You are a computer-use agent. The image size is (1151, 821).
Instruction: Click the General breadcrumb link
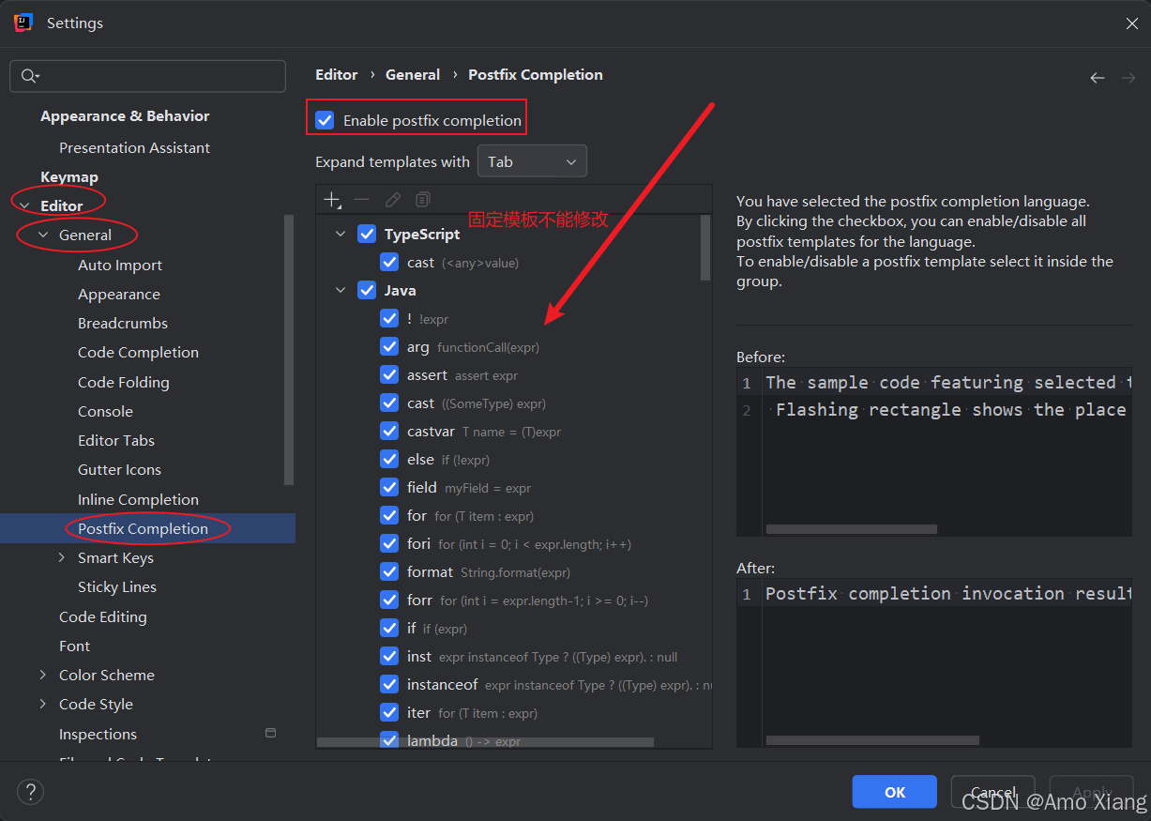tap(413, 75)
